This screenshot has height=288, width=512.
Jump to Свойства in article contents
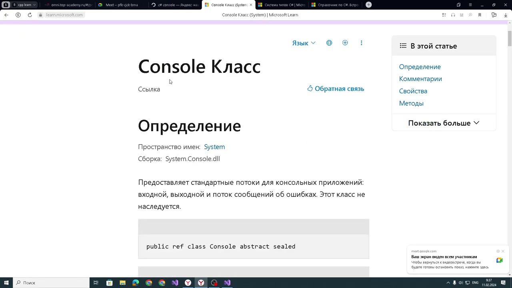coord(413,91)
